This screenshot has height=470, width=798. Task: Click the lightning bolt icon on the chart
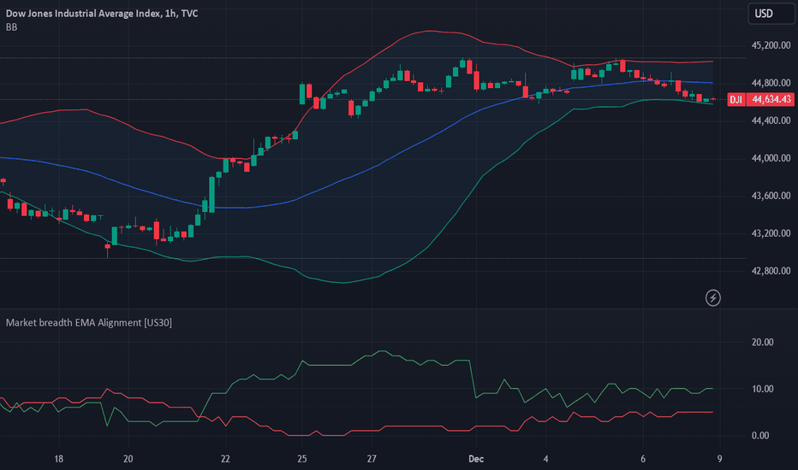tap(712, 297)
